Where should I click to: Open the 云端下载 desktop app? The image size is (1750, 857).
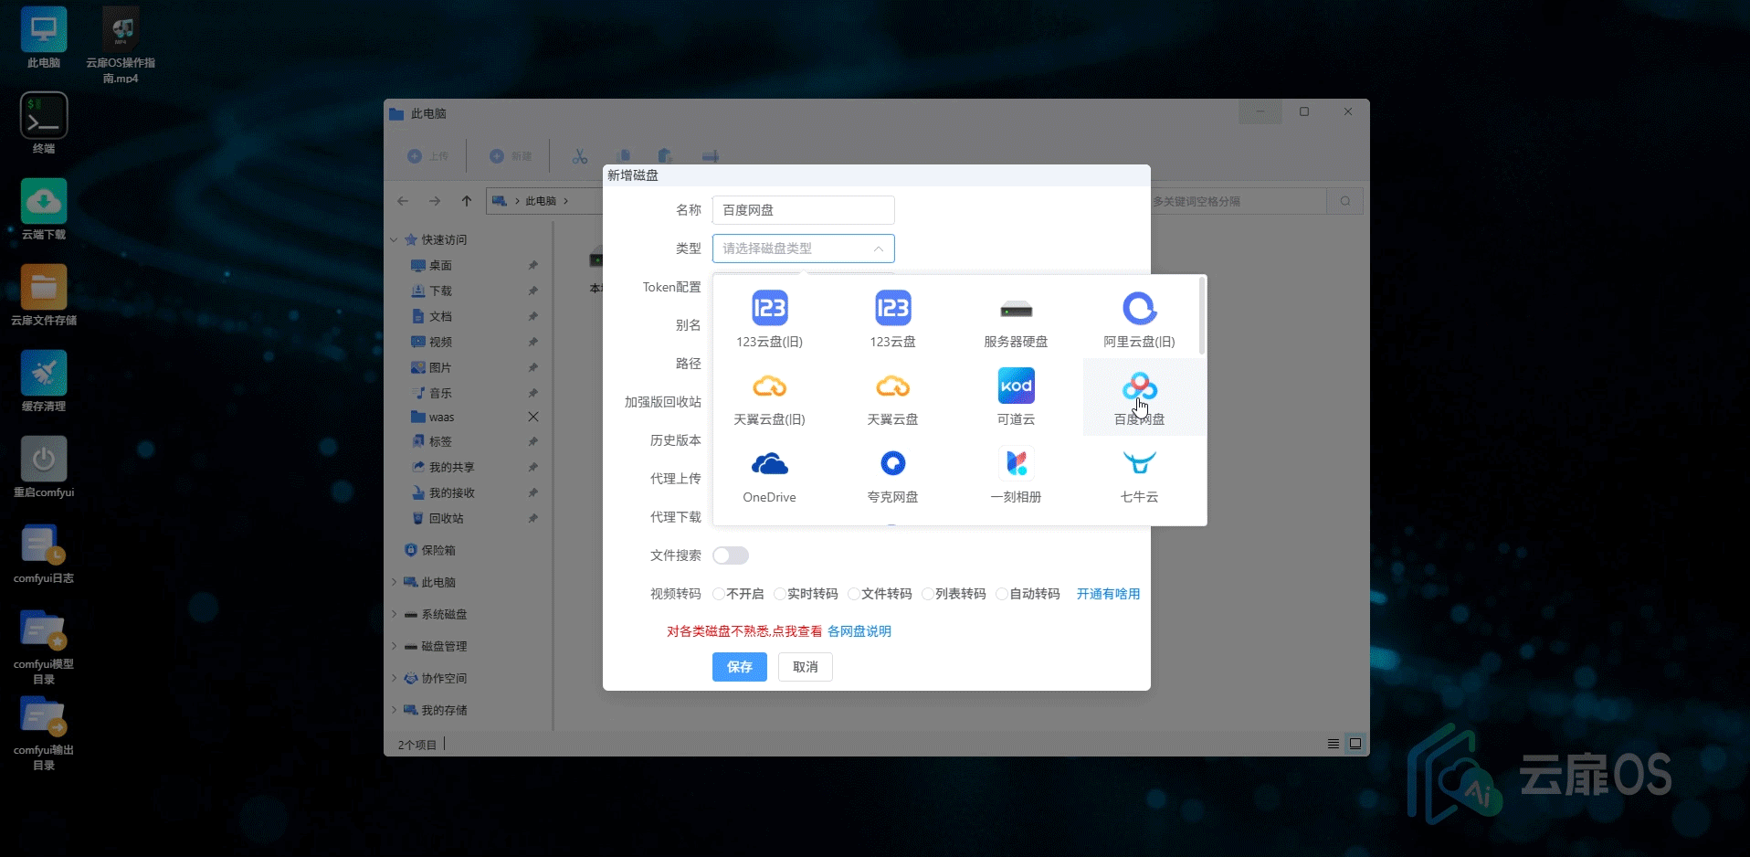tap(44, 209)
